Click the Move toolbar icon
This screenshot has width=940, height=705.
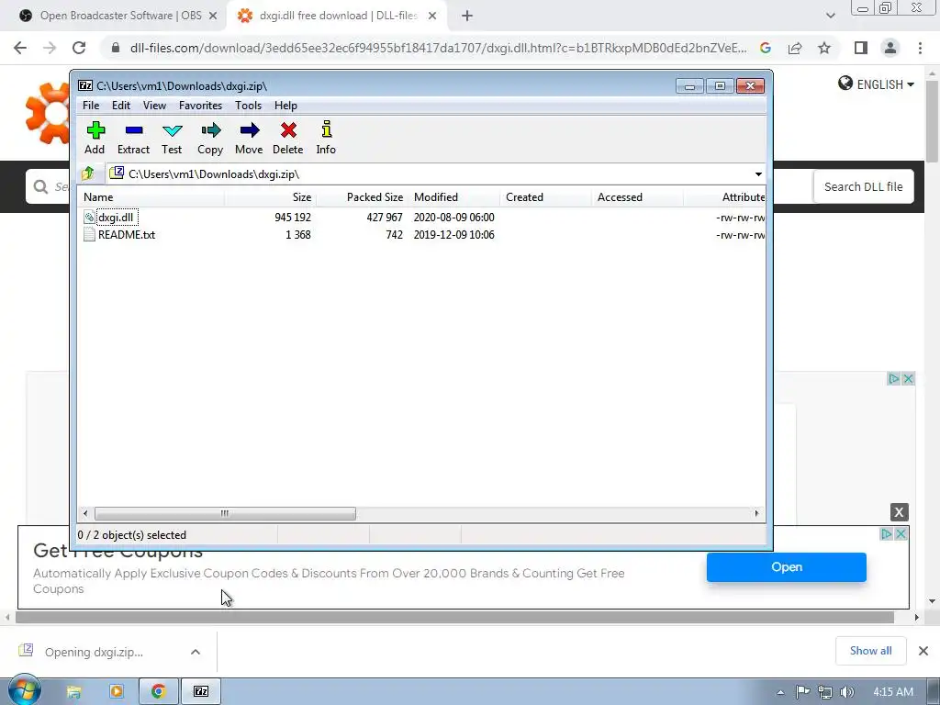tap(249, 130)
